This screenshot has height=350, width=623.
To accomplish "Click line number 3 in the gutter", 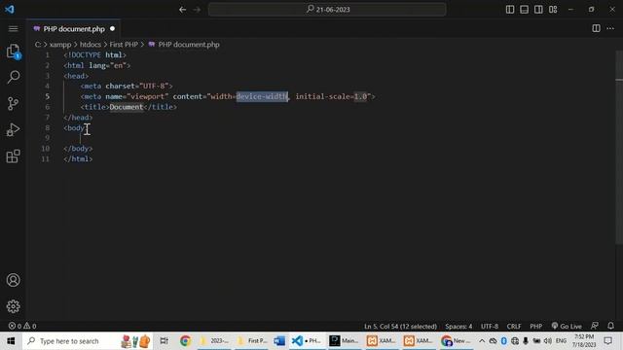I will [x=48, y=76].
